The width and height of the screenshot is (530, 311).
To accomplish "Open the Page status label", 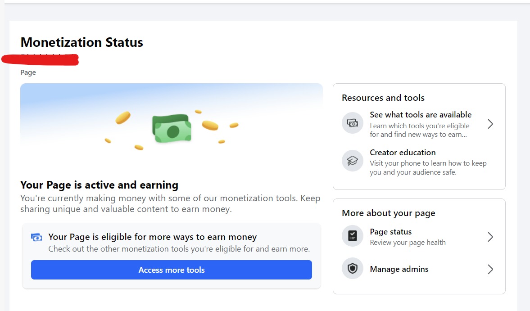I will click(x=390, y=232).
